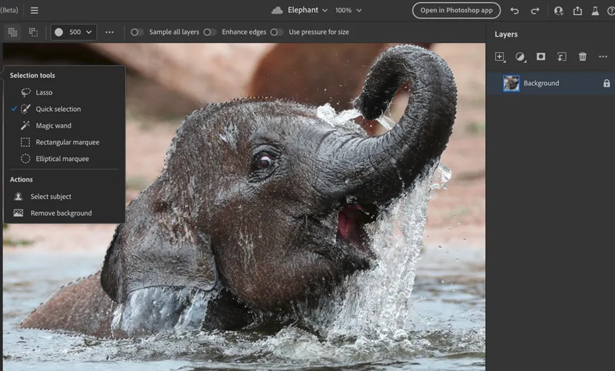
Task: Click the adjustment layer icon
Action: pyautogui.click(x=520, y=57)
